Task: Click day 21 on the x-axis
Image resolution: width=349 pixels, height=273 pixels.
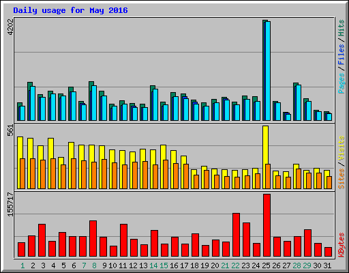Action: pyautogui.click(x=225, y=265)
